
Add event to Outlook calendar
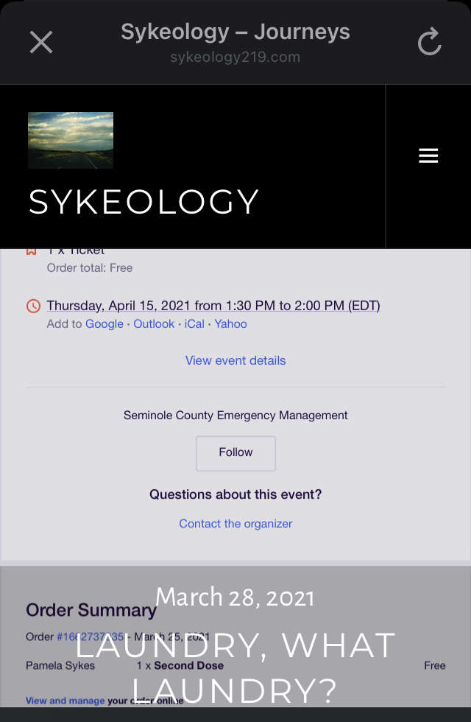(154, 324)
